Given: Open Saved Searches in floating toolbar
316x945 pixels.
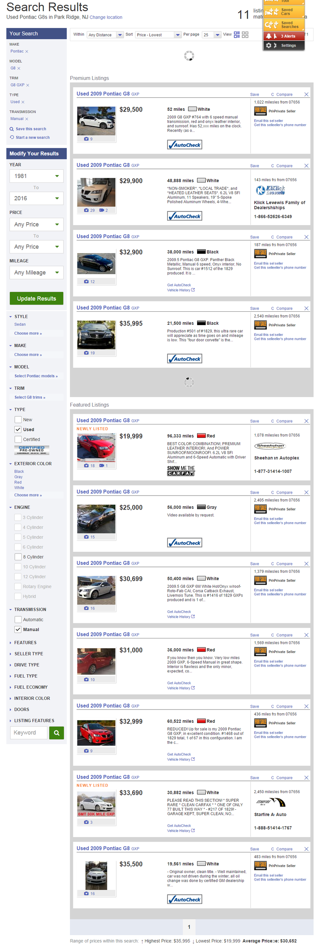Looking at the screenshot, I should point(284,25).
